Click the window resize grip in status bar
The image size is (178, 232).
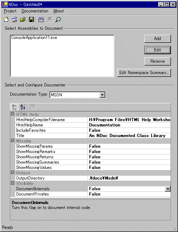click(174, 228)
